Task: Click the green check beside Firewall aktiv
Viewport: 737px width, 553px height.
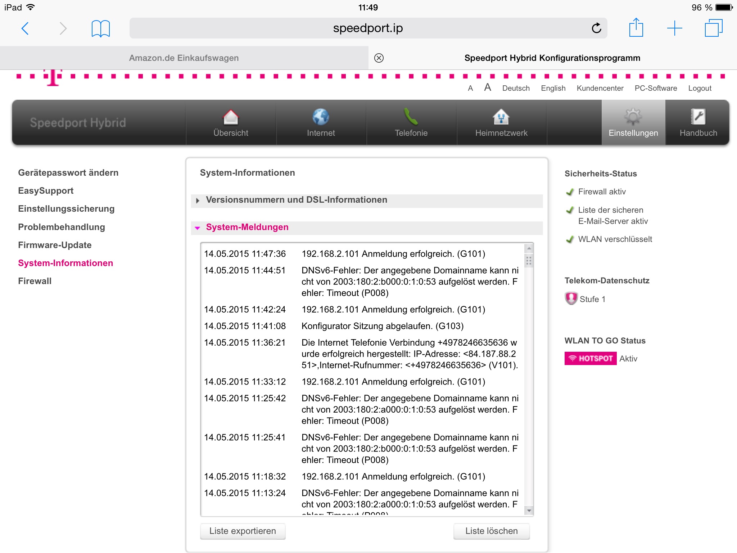Action: [x=570, y=192]
